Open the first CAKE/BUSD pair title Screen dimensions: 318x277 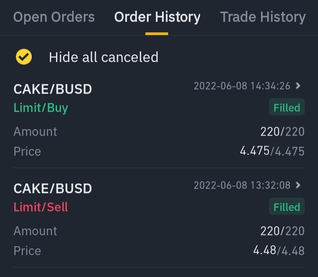pos(53,89)
